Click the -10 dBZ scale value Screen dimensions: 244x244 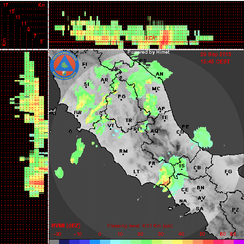(78, 234)
